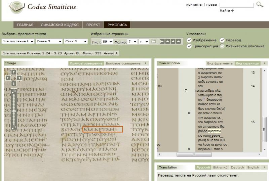The height and width of the screenshot is (181, 269).
Task: Click the search input field
Action: [x=237, y=5]
